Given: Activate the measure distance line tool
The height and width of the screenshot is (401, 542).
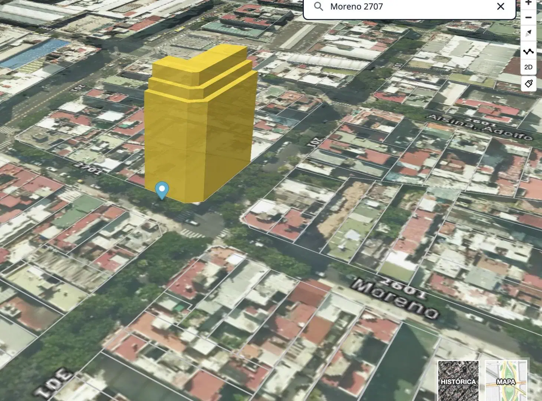Looking at the screenshot, I should (529, 51).
